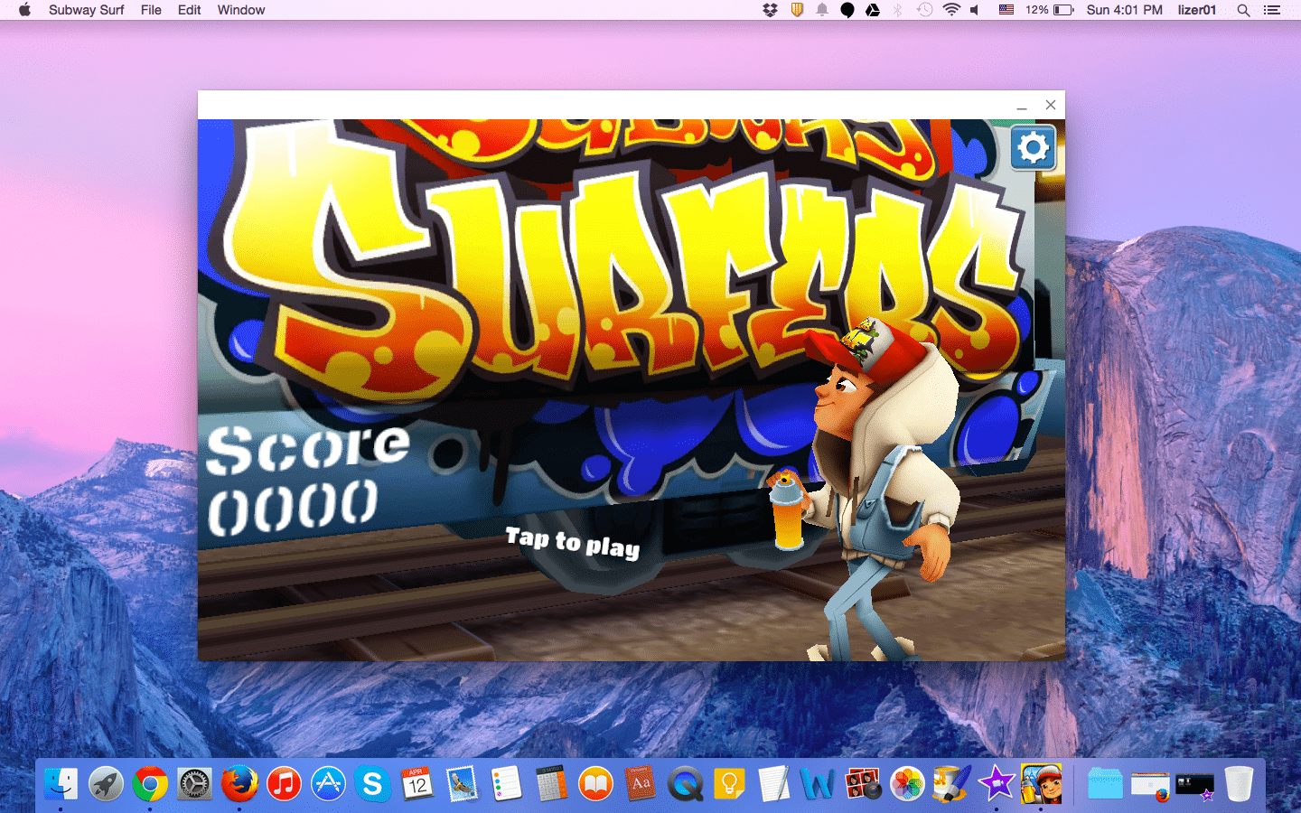Open Launchpad rocket icon in dock

106,783
